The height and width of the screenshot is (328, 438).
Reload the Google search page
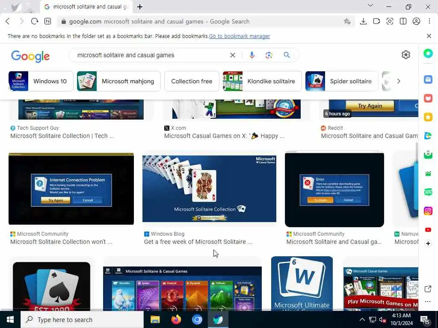pos(35,21)
